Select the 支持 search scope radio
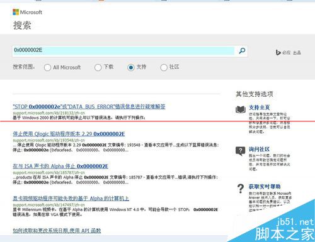 tap(130, 67)
